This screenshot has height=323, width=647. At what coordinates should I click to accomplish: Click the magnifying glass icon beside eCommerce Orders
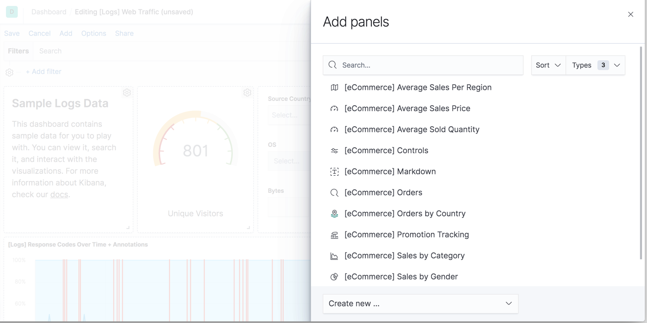pyautogui.click(x=334, y=192)
